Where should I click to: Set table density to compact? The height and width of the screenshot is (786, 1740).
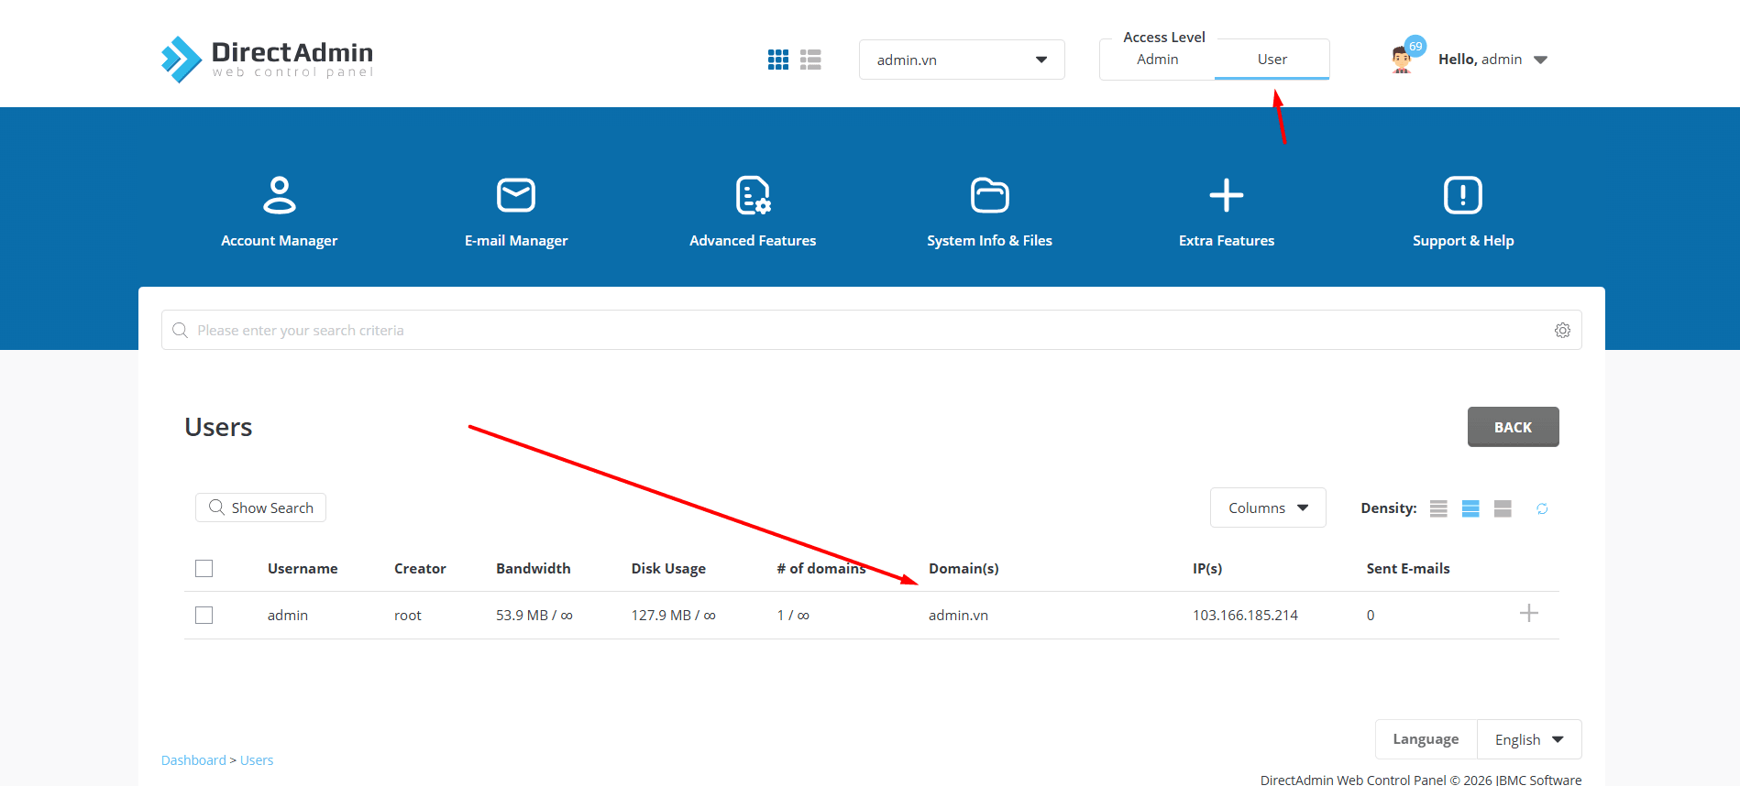[x=1438, y=508]
